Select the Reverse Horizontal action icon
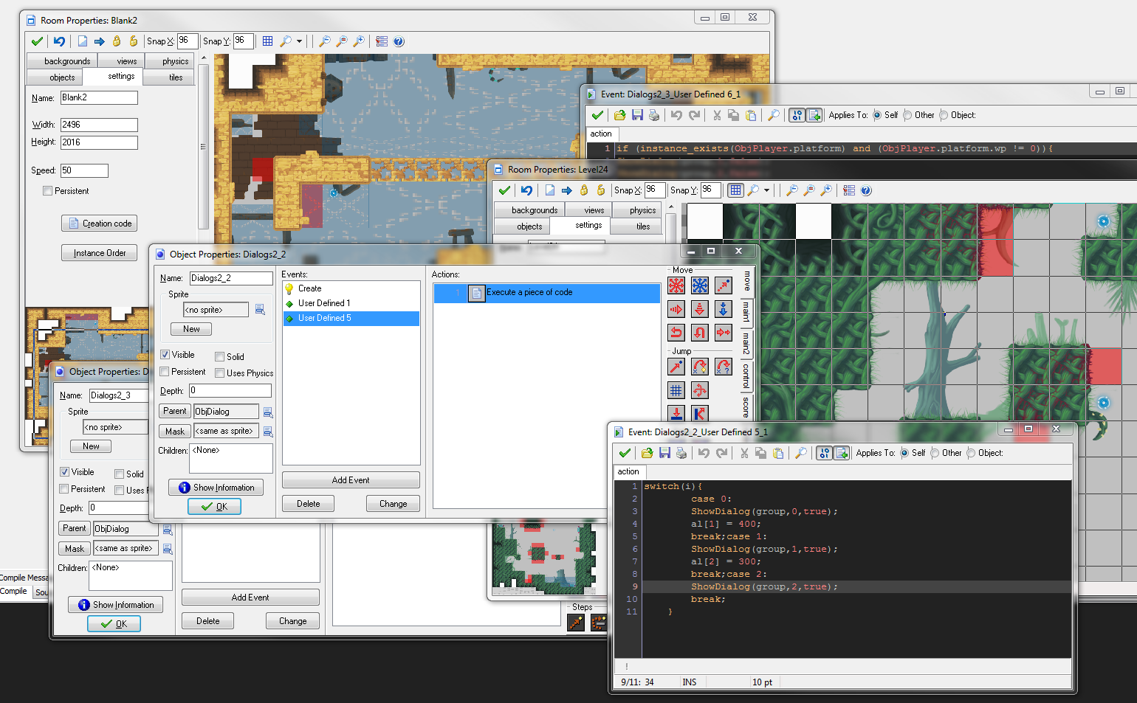 676,333
